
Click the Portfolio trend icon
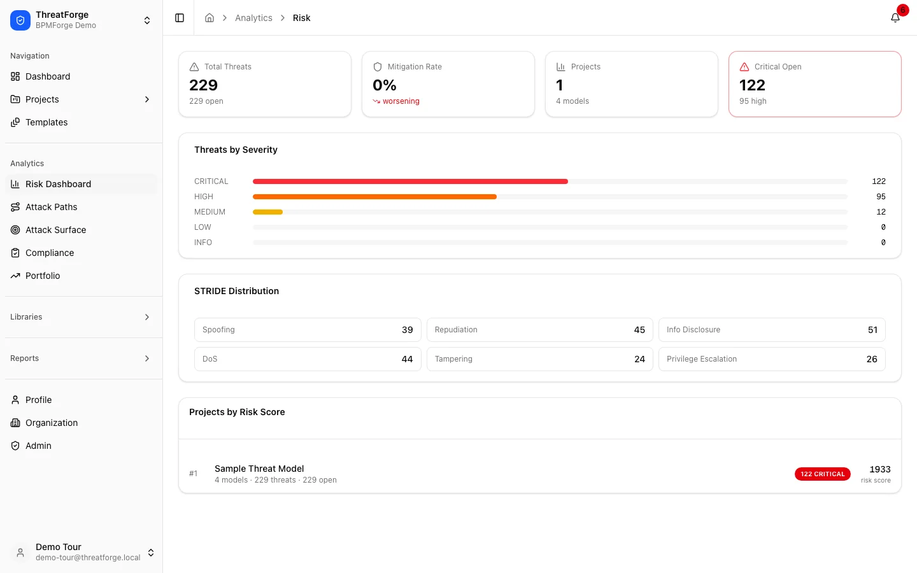[x=15, y=276]
